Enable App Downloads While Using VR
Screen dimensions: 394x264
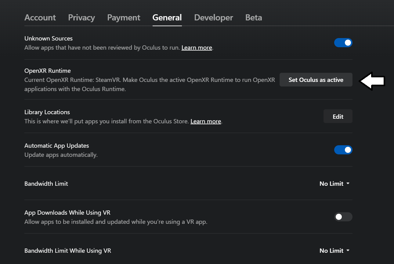pyautogui.click(x=343, y=217)
